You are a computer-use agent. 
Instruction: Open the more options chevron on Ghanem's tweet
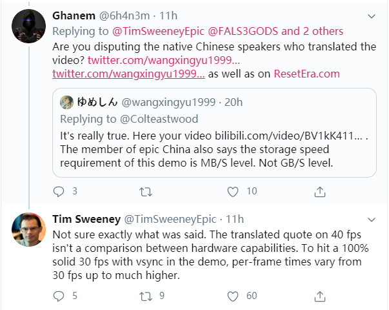pyautogui.click(x=371, y=15)
